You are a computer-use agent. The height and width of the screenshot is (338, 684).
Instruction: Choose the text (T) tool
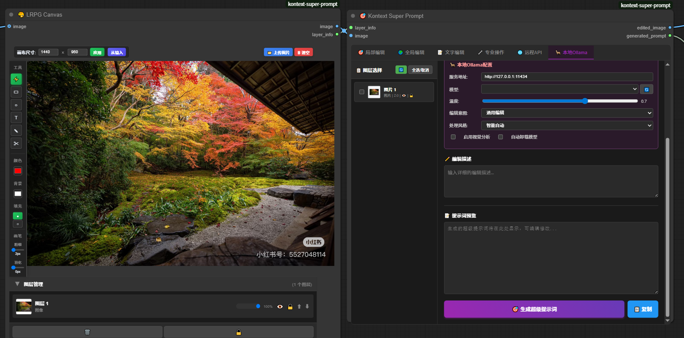click(16, 118)
